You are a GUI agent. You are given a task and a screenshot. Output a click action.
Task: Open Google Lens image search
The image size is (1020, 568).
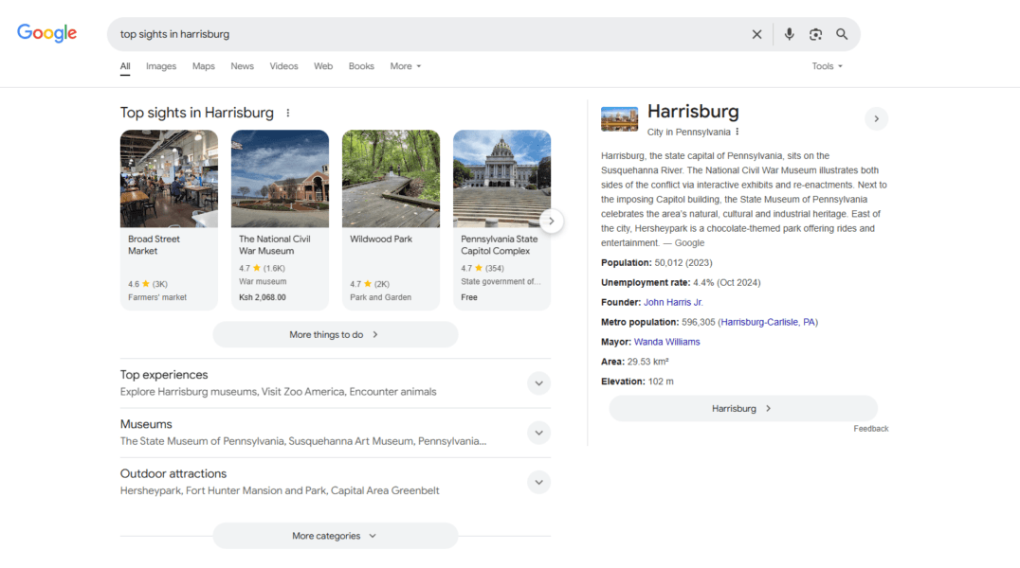tap(815, 33)
